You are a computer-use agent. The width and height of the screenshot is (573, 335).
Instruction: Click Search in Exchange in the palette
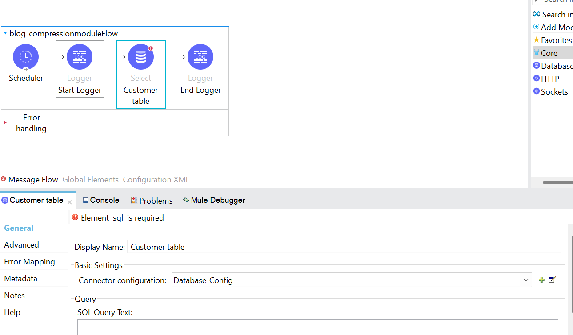tap(555, 14)
